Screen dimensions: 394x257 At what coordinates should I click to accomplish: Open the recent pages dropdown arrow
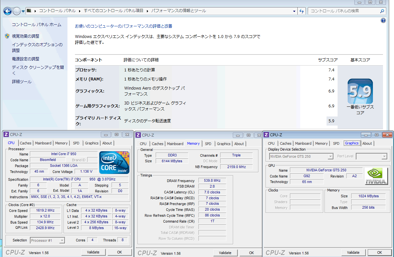point(23,11)
